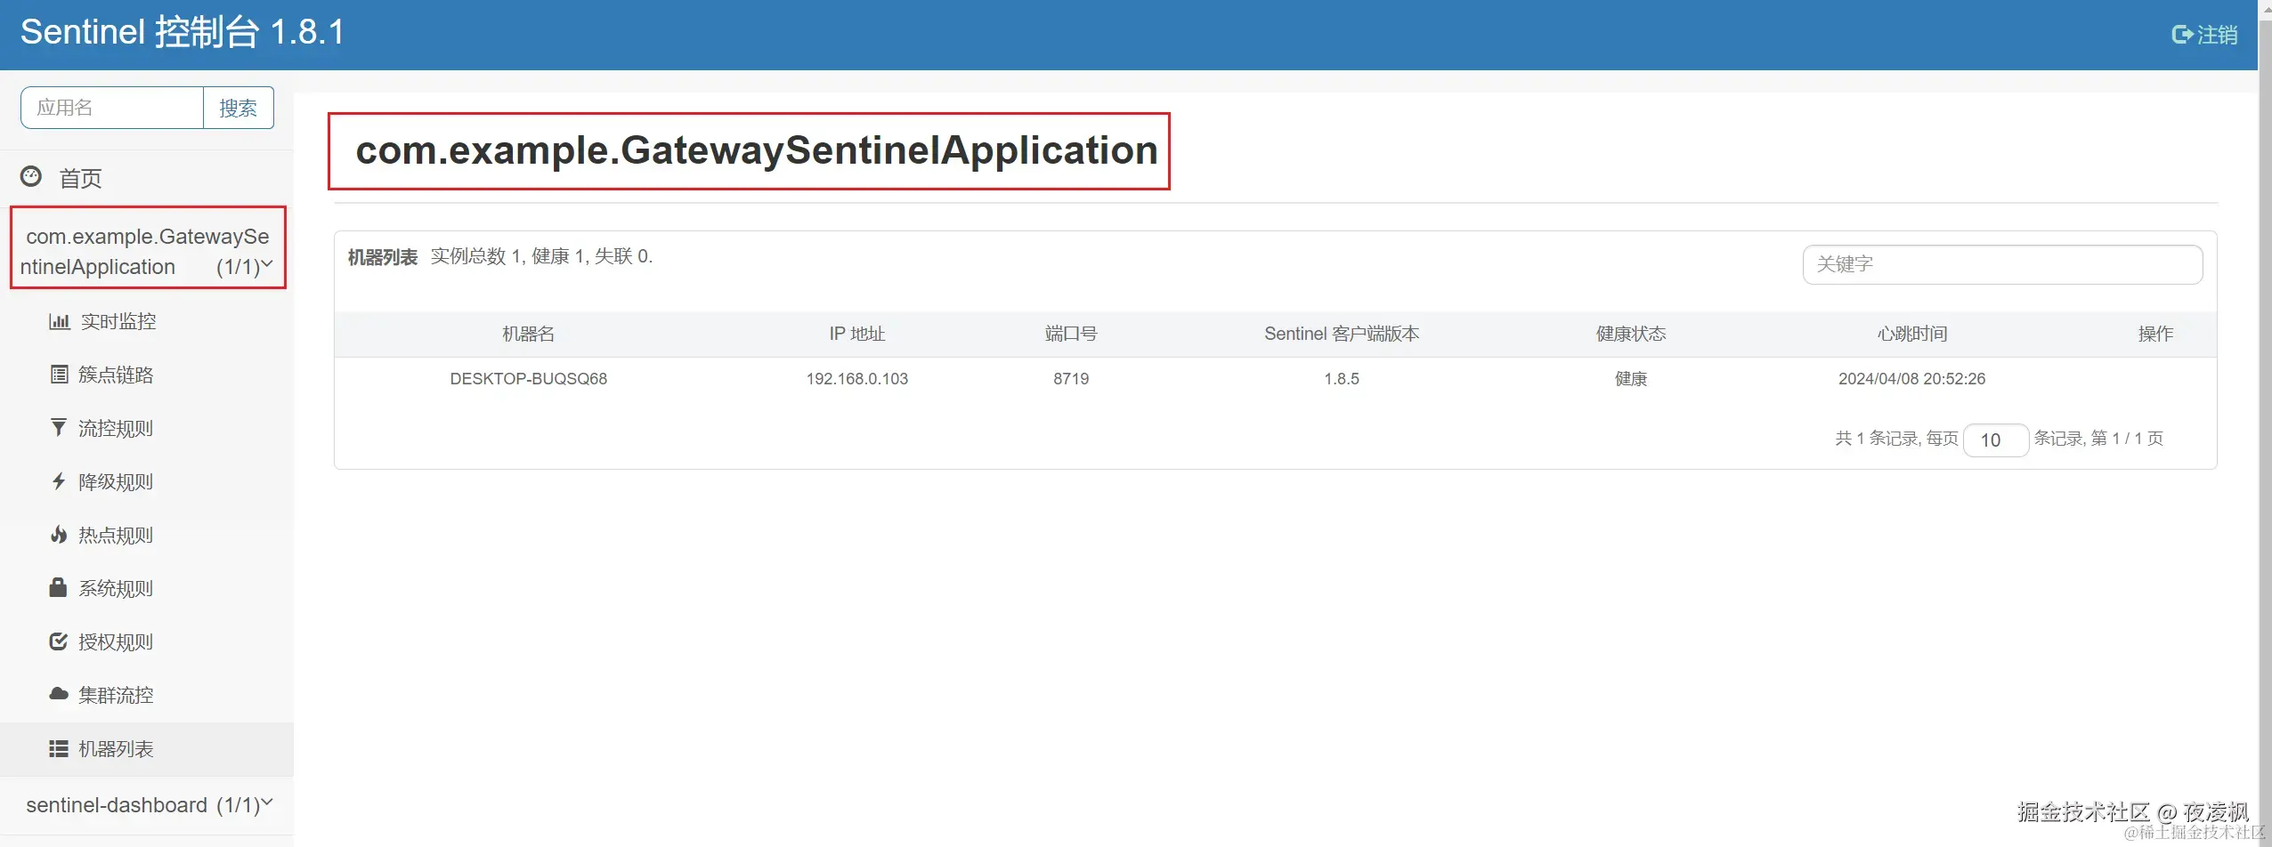Click the 第 1 / 1 页 page indicator
Viewport: 2272px width, 847px height.
coord(2127,439)
